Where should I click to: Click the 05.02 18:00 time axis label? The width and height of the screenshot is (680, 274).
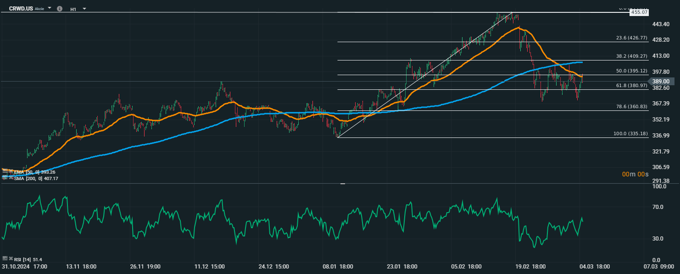[x=466, y=266]
